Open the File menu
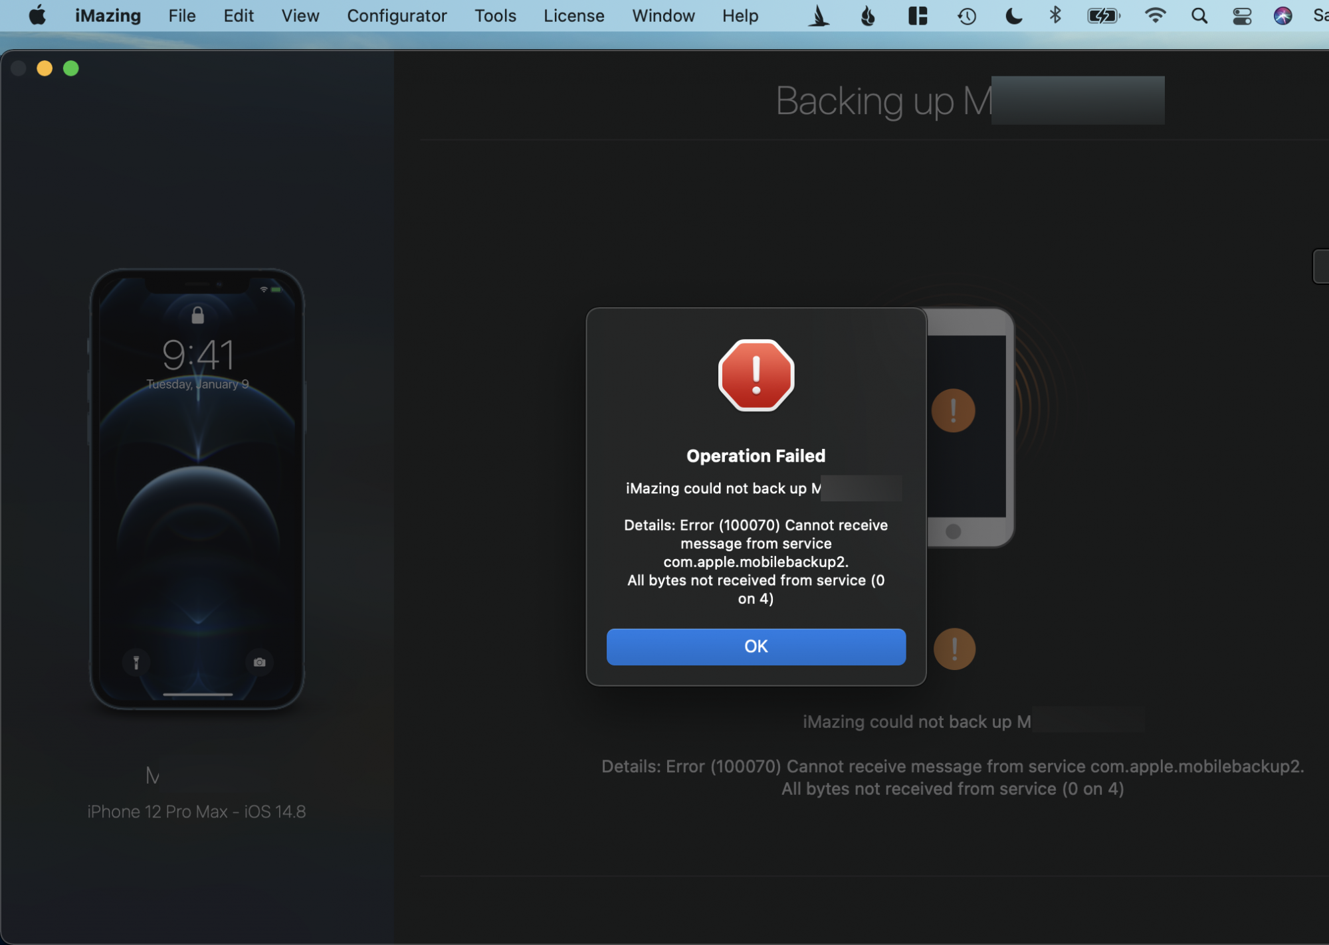 [x=182, y=15]
